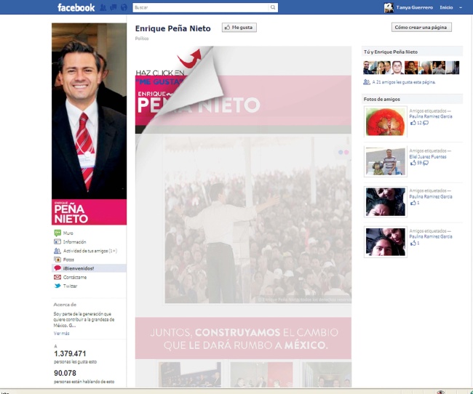
Task: Open the tomato photo thumbnail
Action: click(385, 121)
